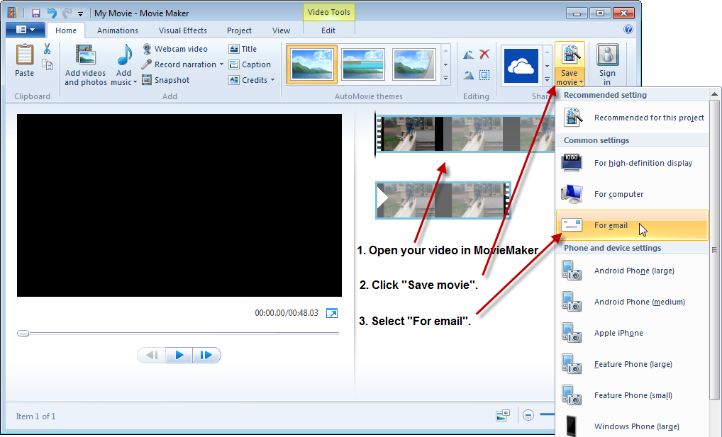This screenshot has height=437, width=722.
Task: Choose Recommended for this project
Action: (632, 118)
